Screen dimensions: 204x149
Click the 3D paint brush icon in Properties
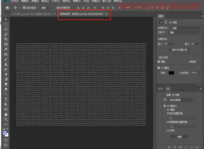pyautogui.click(x=161, y=22)
